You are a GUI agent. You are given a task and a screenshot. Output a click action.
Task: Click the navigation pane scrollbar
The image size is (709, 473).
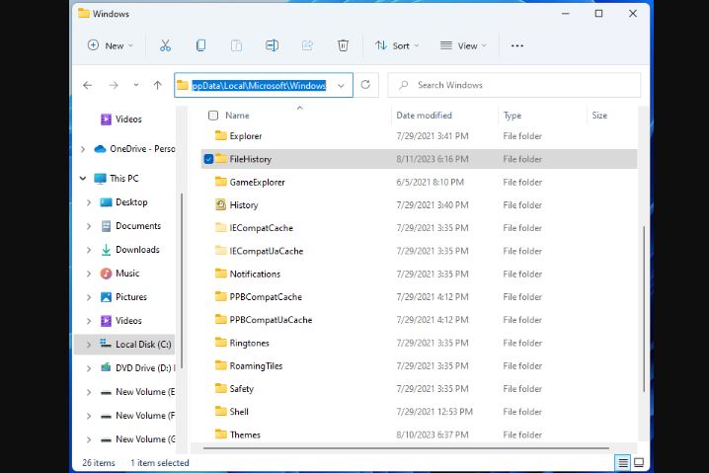pyautogui.click(x=182, y=280)
